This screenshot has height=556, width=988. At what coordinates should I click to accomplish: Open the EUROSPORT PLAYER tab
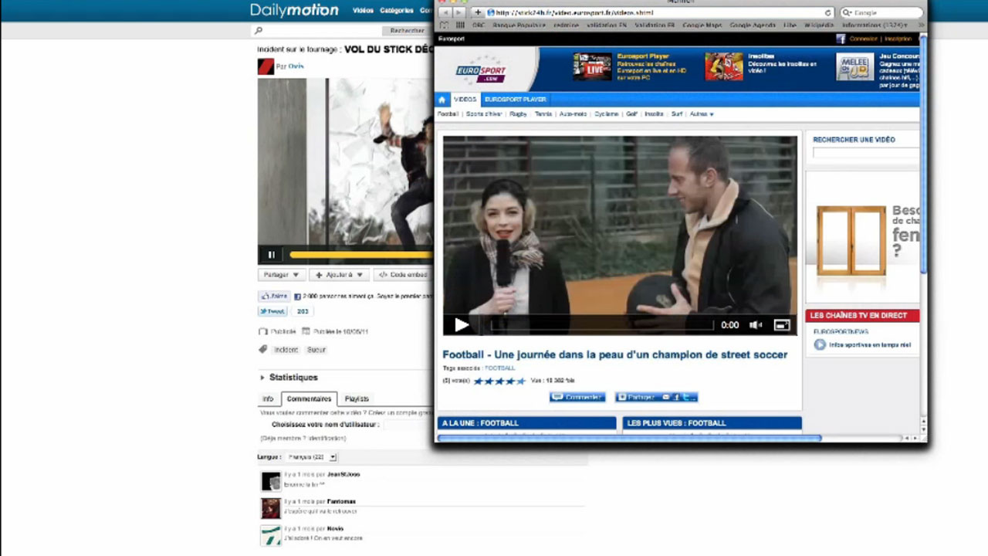(x=515, y=100)
